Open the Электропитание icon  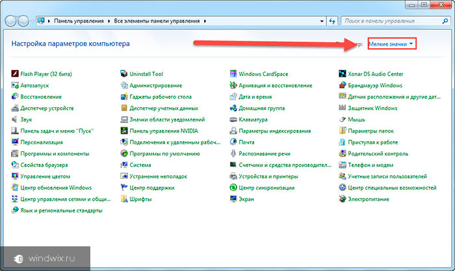coord(343,199)
